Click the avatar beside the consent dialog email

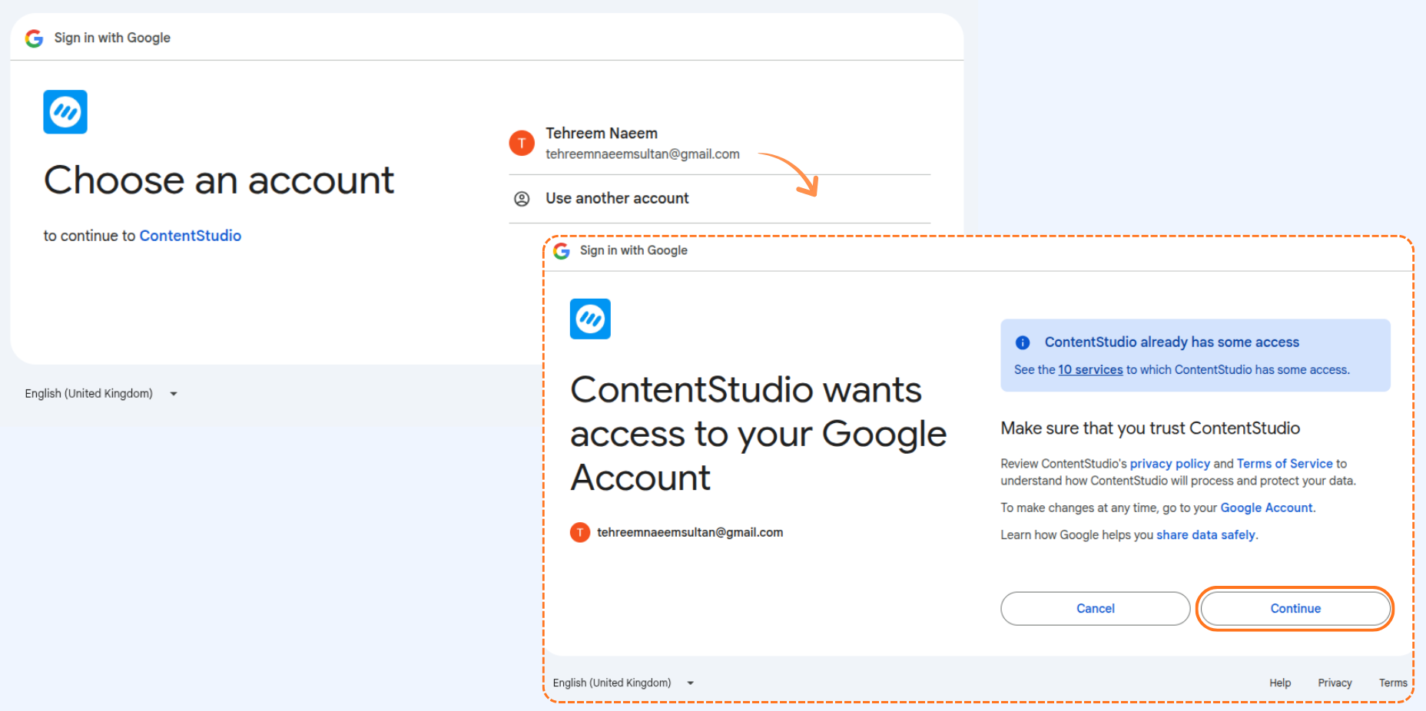(x=580, y=532)
